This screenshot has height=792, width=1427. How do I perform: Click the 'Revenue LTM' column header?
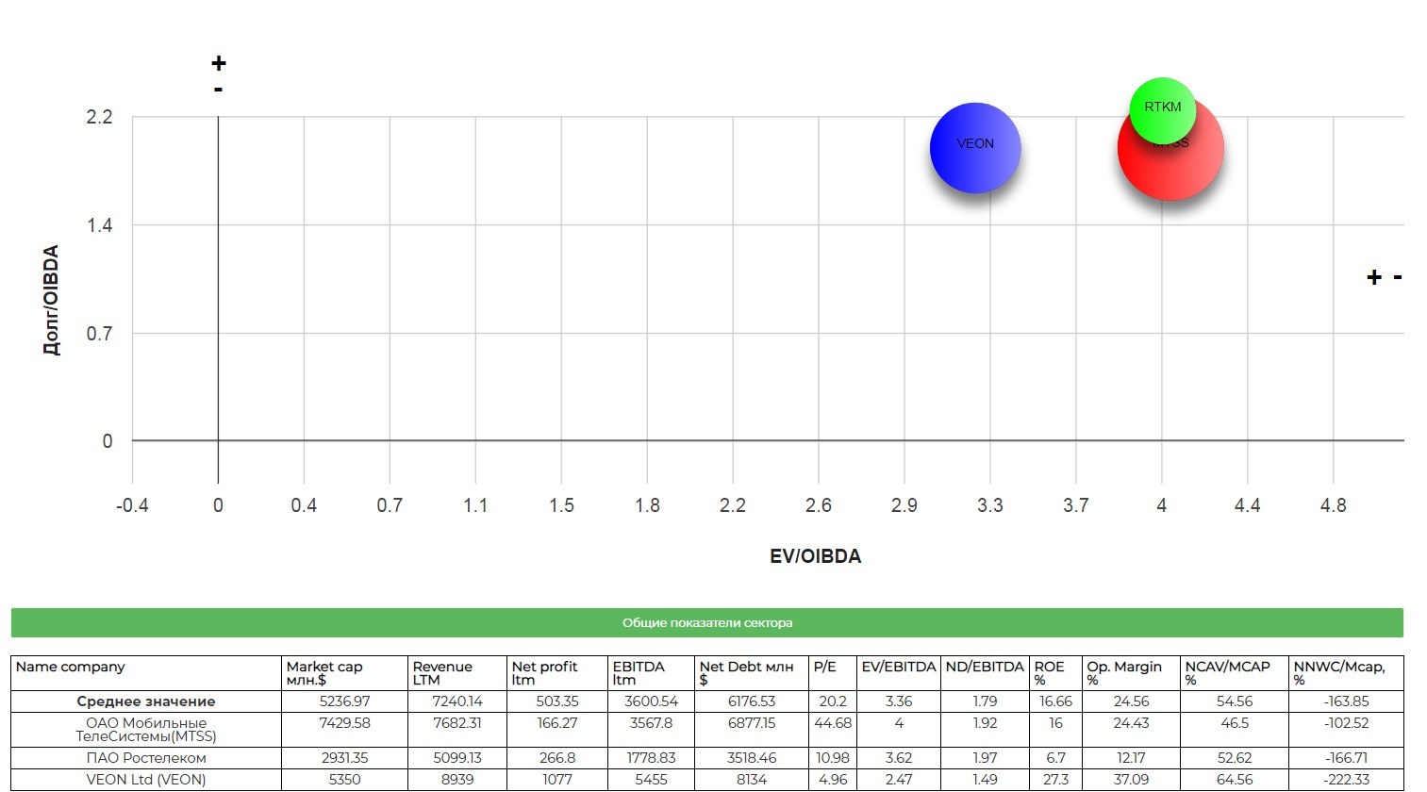click(x=457, y=673)
